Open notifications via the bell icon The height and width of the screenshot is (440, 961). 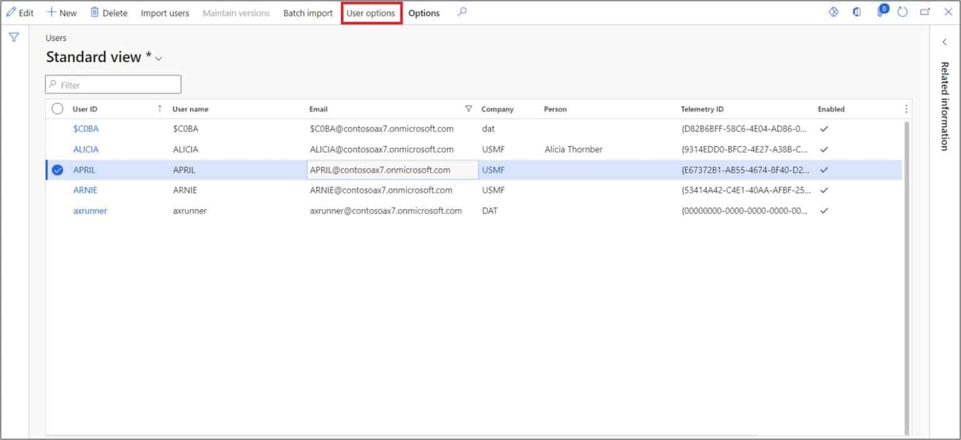[x=882, y=12]
